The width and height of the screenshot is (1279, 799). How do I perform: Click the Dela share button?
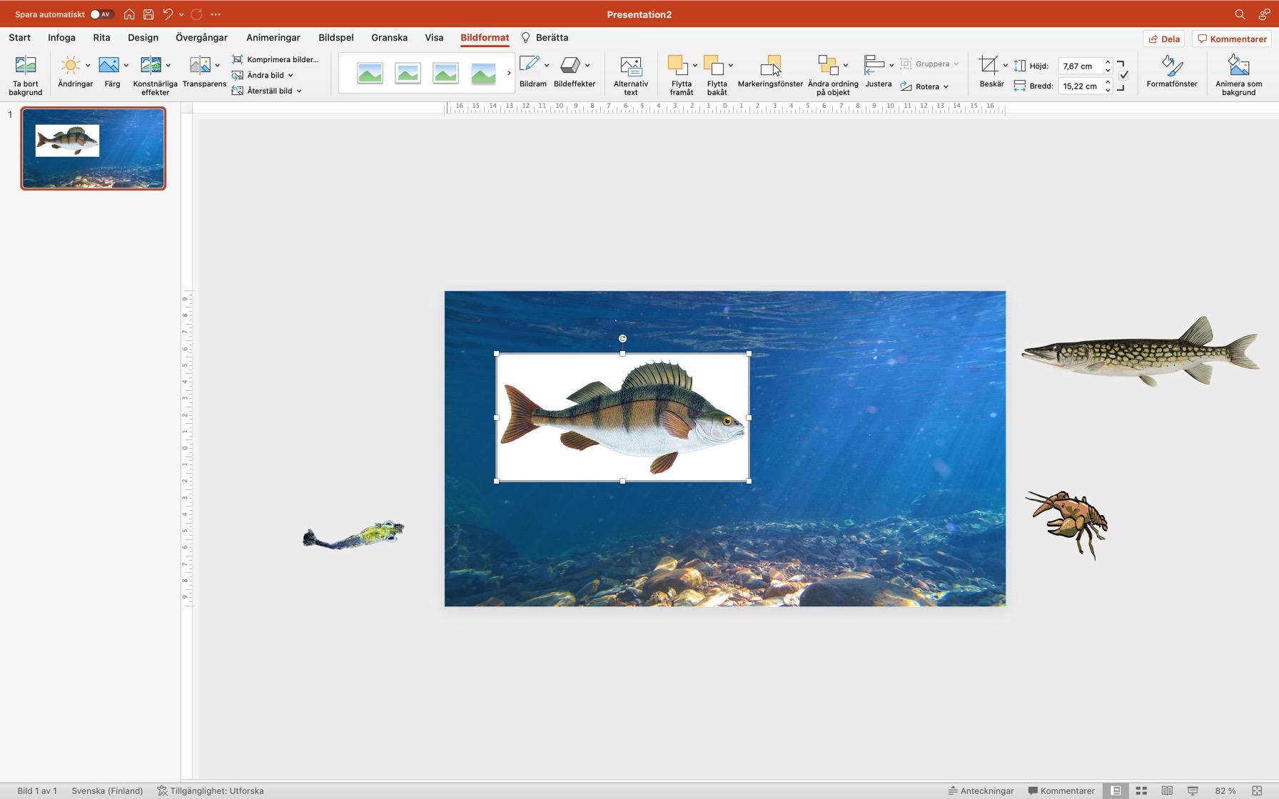pyautogui.click(x=1163, y=39)
